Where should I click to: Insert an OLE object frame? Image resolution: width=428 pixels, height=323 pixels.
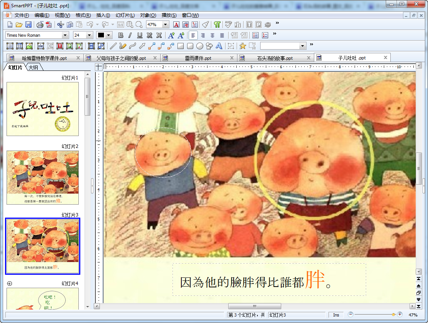tap(41, 46)
